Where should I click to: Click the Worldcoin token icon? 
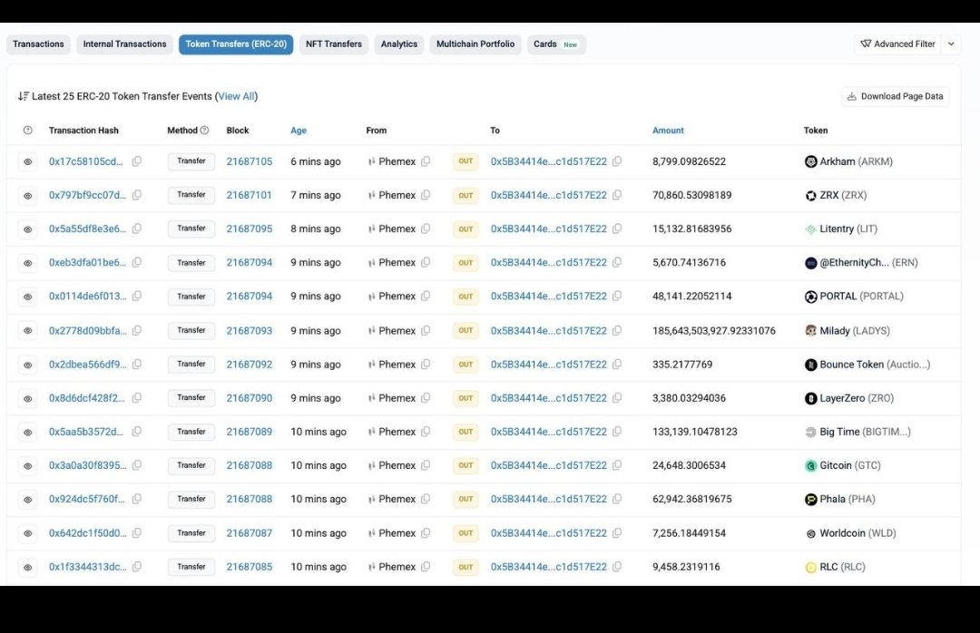(810, 532)
